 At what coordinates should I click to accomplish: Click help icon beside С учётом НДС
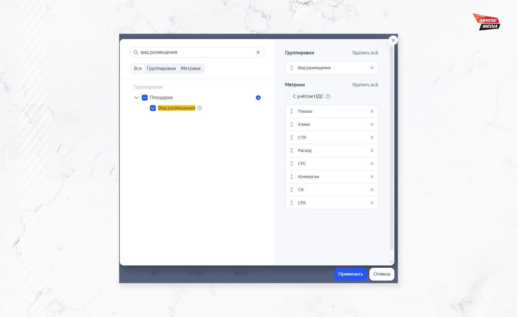(x=328, y=96)
